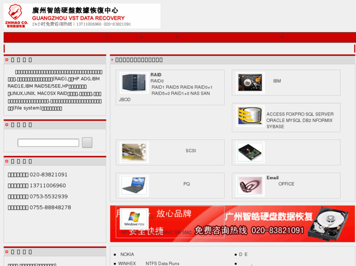The height and width of the screenshot is (266, 356).
Task: Click the Email at-sign thumbnail
Action: click(x=250, y=185)
